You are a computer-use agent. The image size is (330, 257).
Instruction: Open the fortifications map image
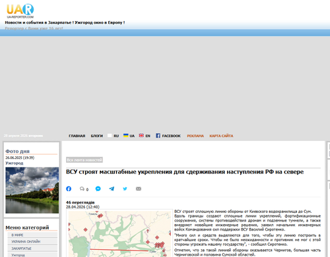pos(119,233)
